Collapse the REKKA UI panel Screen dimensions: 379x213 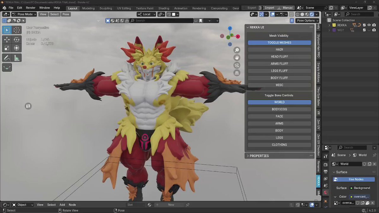click(248, 27)
